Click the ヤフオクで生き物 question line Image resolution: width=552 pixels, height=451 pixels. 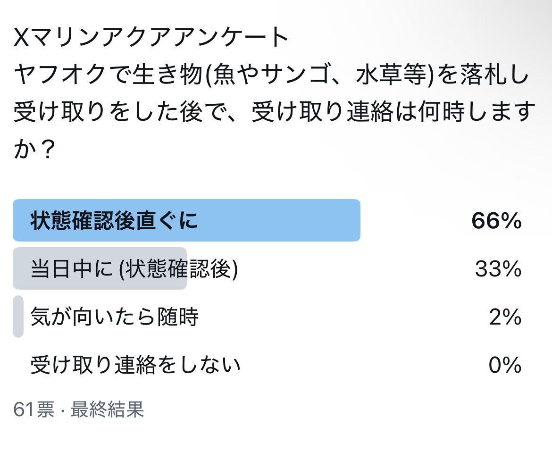271,75
